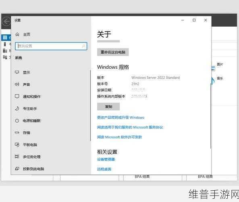
Task: Click the 关于 page title
Action: pyautogui.click(x=104, y=34)
